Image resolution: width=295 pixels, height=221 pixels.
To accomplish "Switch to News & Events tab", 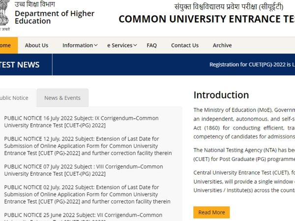I will click(62, 98).
